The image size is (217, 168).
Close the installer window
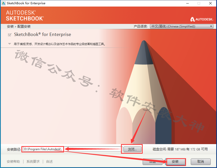[210, 3]
